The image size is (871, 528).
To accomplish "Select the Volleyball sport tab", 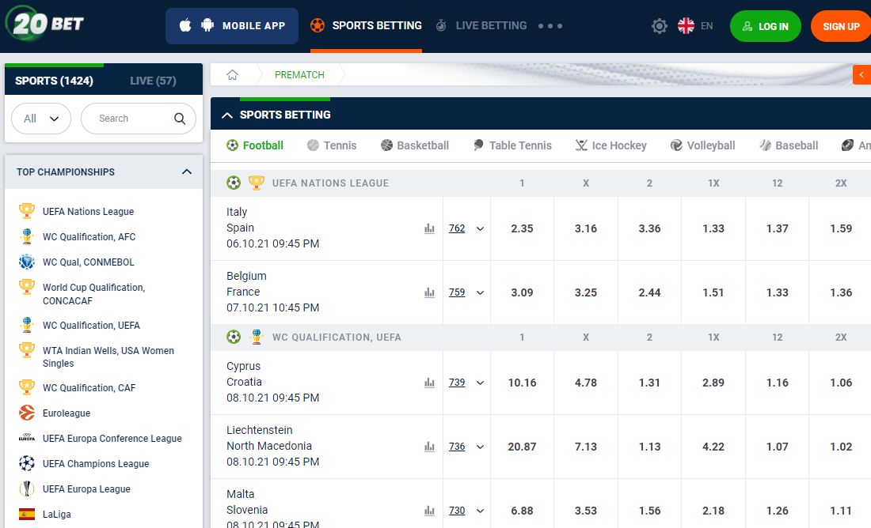I will 702,145.
